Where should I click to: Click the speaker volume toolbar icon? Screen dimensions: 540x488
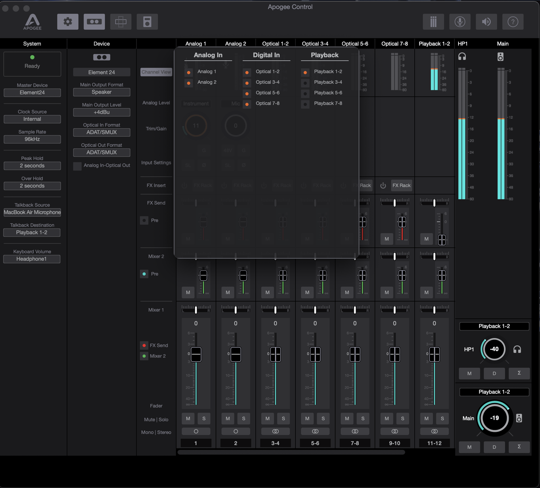coord(486,22)
